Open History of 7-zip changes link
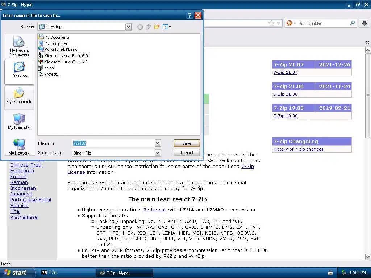This screenshot has height=278, width=371. [x=299, y=149]
